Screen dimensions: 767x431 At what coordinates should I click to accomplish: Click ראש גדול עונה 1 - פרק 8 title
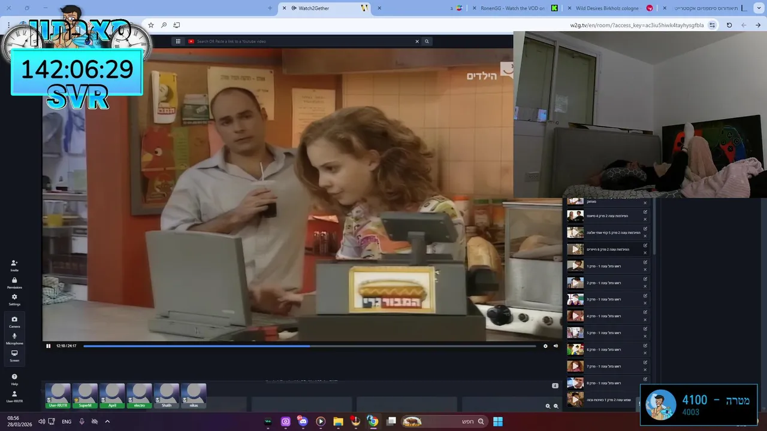(x=603, y=383)
